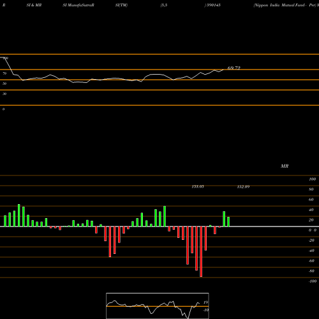319x319 pixels.
Task: Click the MR panel label
Action: click(x=285, y=166)
